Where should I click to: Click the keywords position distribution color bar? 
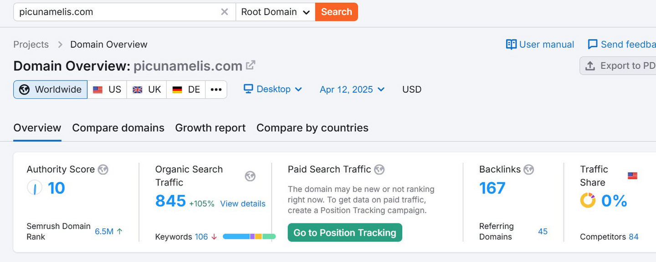(249, 237)
